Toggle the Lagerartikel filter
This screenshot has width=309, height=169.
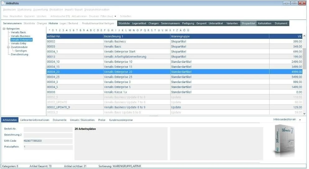pos(139,23)
